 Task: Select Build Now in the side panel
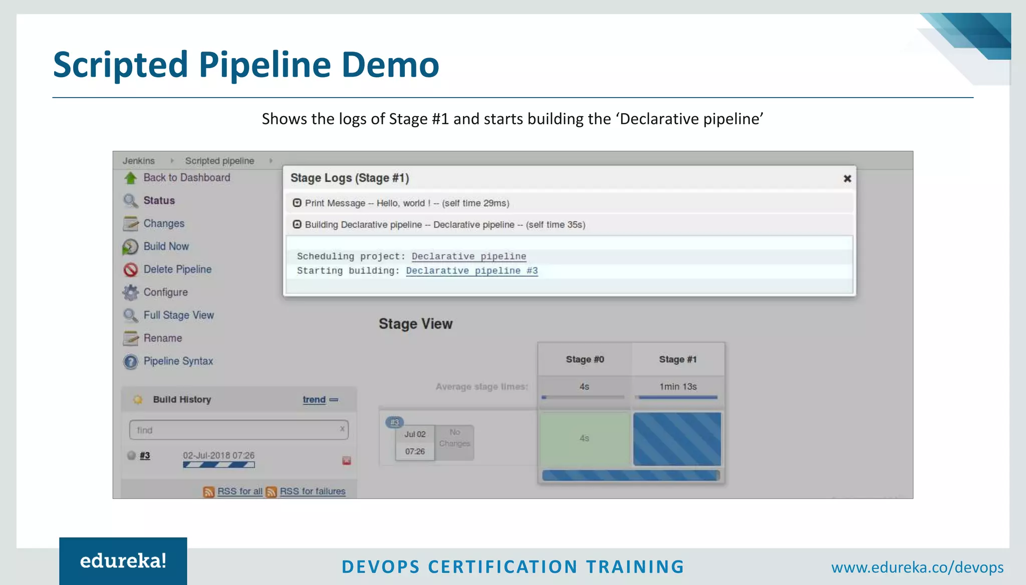(166, 246)
